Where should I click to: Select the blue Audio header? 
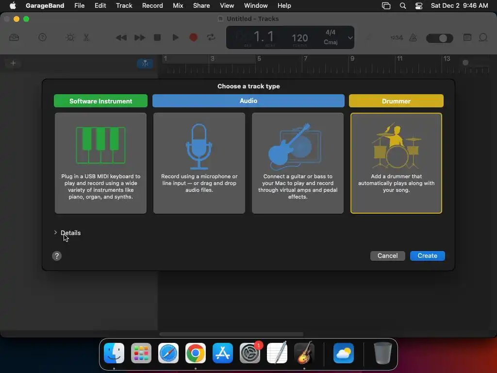pyautogui.click(x=248, y=101)
